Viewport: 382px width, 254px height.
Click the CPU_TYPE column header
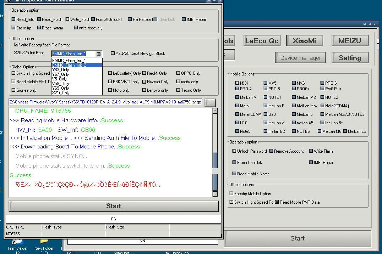pyautogui.click(x=24, y=227)
